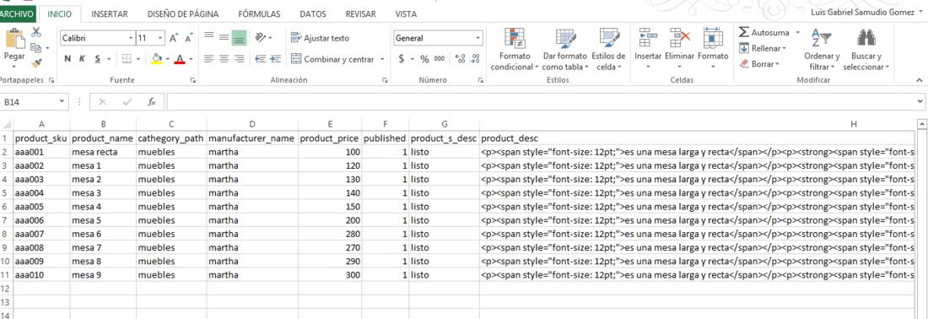The height and width of the screenshot is (319, 928).
Task: Click Autosuma button
Action: click(x=764, y=33)
